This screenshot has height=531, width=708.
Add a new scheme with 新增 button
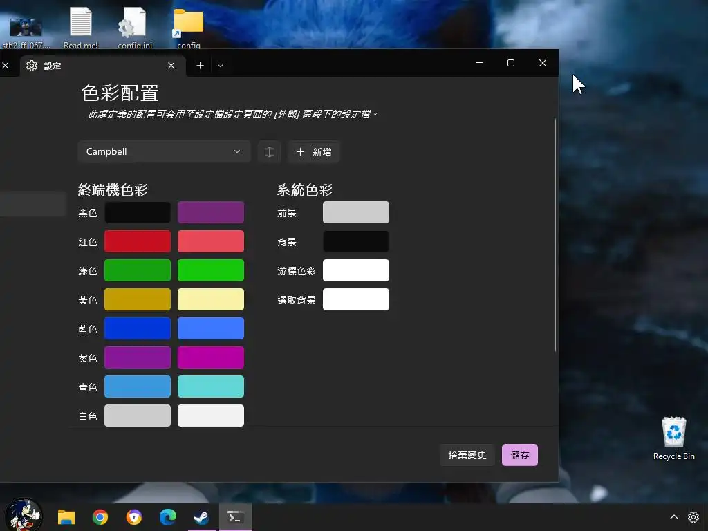(x=314, y=151)
